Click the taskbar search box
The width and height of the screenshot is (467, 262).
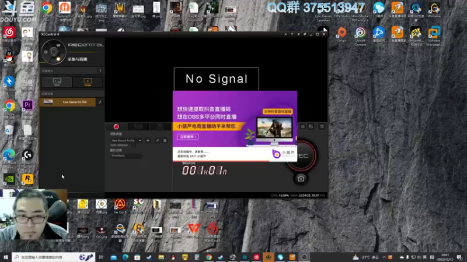[x=54, y=257]
